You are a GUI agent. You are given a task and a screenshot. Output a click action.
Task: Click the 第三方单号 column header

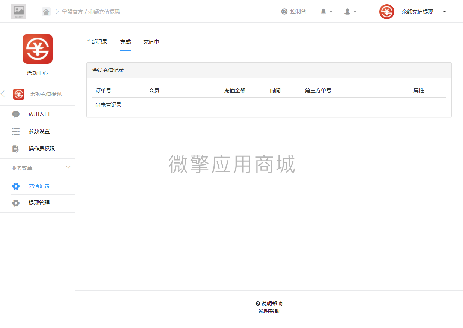pyautogui.click(x=318, y=90)
